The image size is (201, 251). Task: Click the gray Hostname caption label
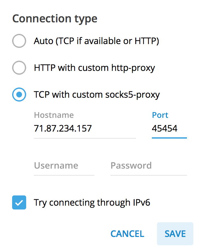click(x=54, y=115)
